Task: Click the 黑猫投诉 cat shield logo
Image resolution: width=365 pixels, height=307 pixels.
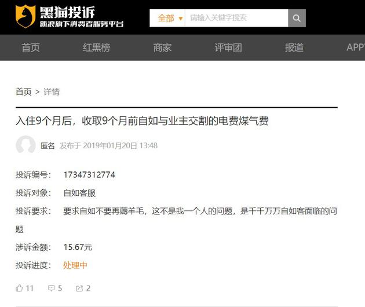Action: tap(25, 16)
